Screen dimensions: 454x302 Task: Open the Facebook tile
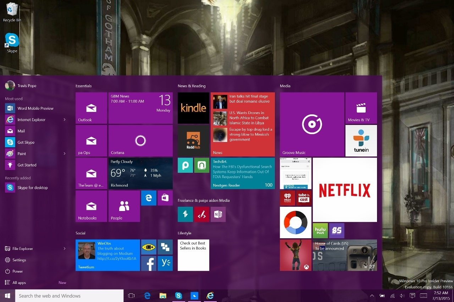point(149,263)
